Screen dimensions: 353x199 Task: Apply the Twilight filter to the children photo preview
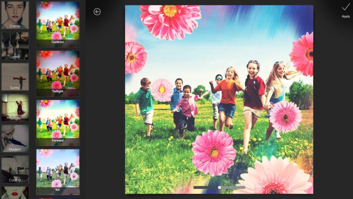(x=58, y=73)
